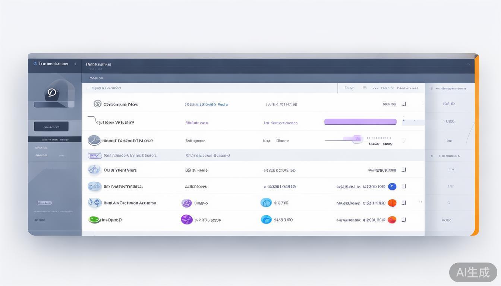This screenshot has width=501, height=286.
Task: Click the purple slider handle in third row
Action: coord(357,139)
